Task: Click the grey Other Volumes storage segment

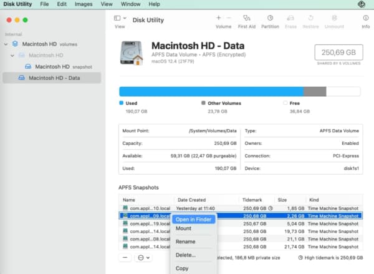Action: click(x=315, y=92)
